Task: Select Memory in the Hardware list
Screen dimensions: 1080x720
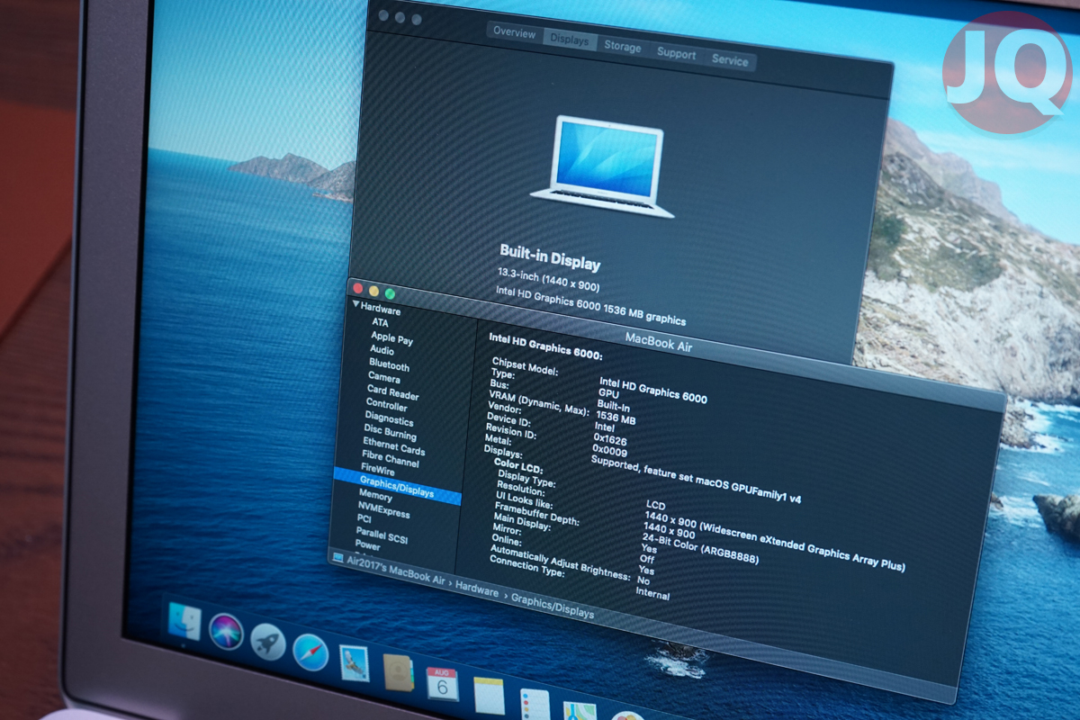Action: pos(375,496)
